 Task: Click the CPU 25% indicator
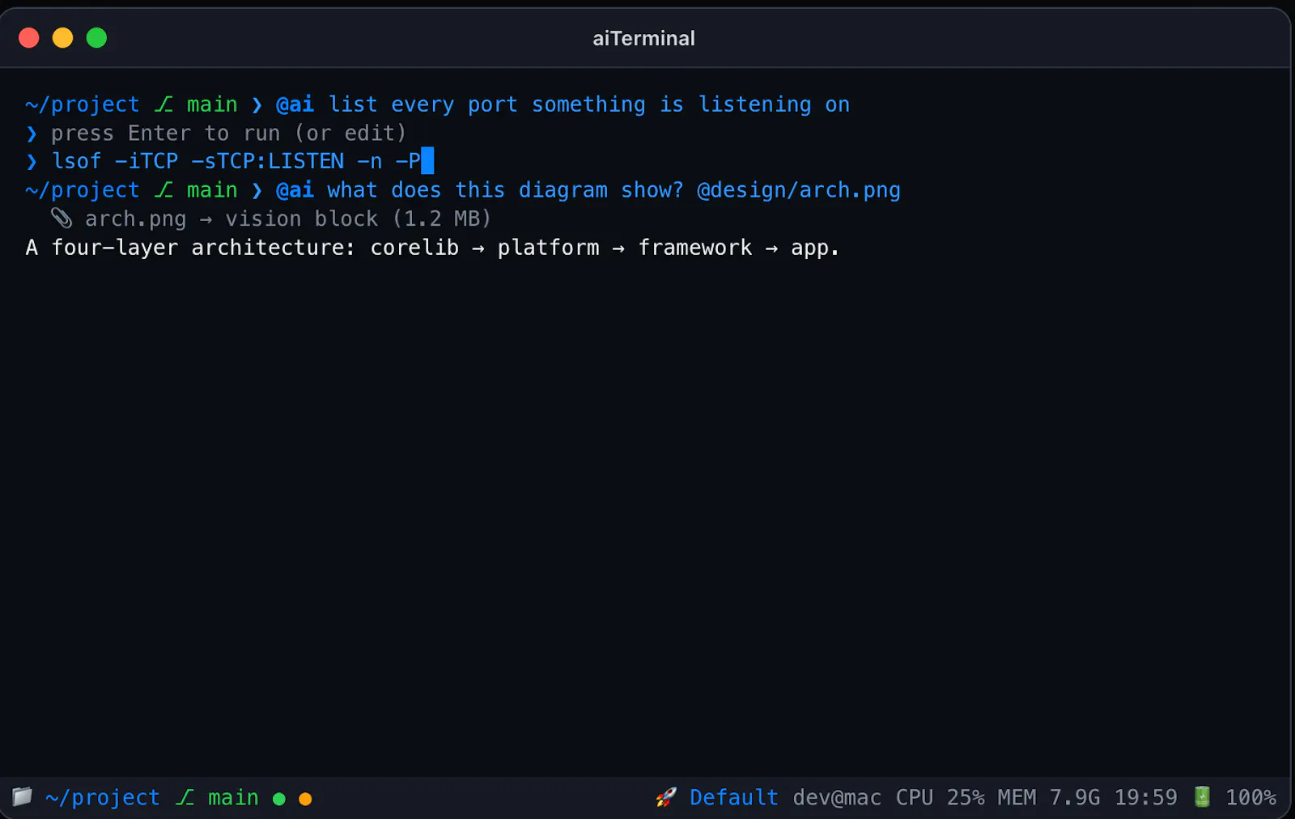point(940,798)
